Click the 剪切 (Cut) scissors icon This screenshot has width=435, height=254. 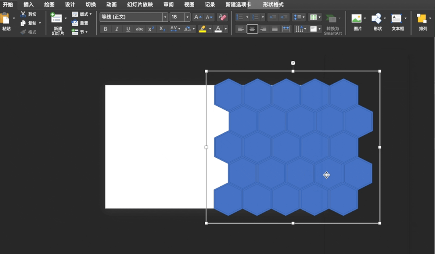[x=23, y=14]
